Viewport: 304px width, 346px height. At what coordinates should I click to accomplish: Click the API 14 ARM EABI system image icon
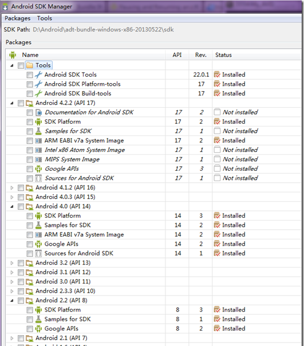pos(38,235)
